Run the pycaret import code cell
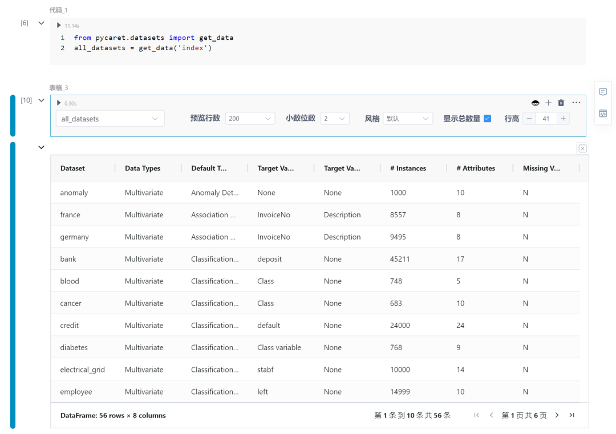This screenshot has height=434, width=616. (x=59, y=26)
